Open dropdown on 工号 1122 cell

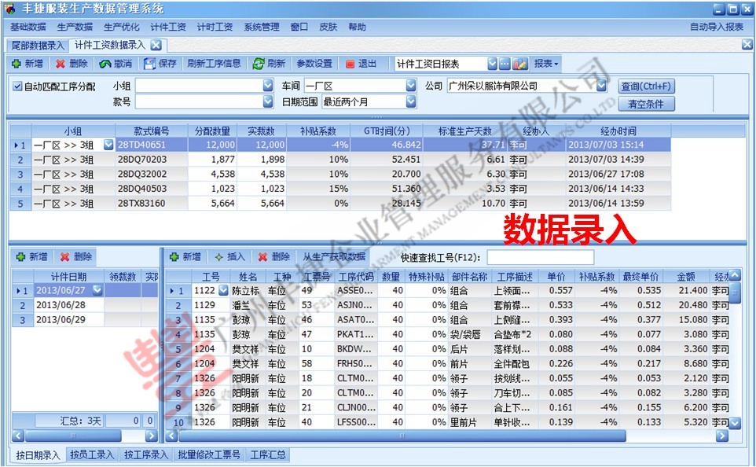click(x=222, y=290)
